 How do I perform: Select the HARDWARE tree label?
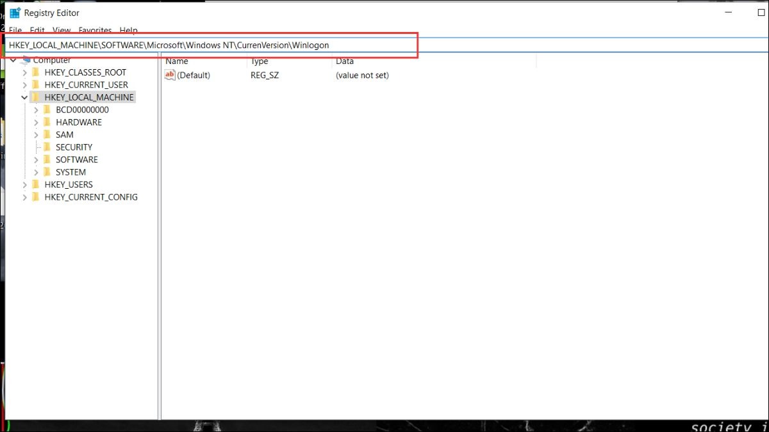click(78, 122)
